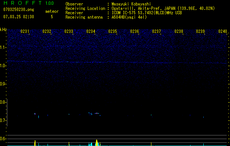Click the 0236 time marker
Screen dimensions: 230x146
coord(135,31)
